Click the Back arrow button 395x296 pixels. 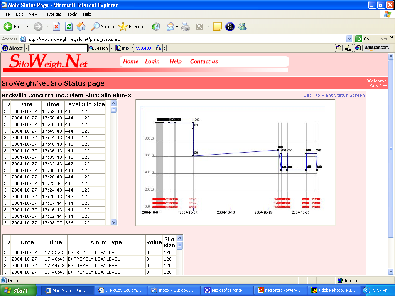click(x=13, y=27)
